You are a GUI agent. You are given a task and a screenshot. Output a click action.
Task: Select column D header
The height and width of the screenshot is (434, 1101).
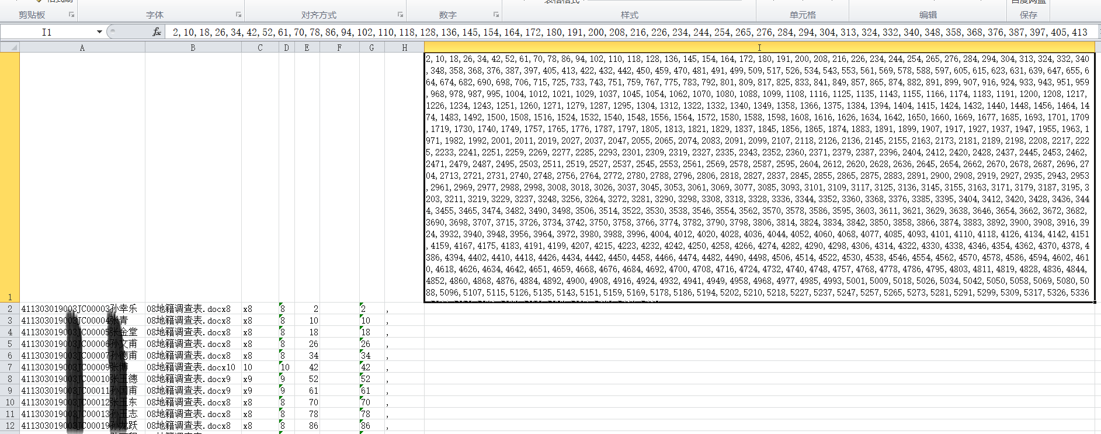pyautogui.click(x=286, y=47)
